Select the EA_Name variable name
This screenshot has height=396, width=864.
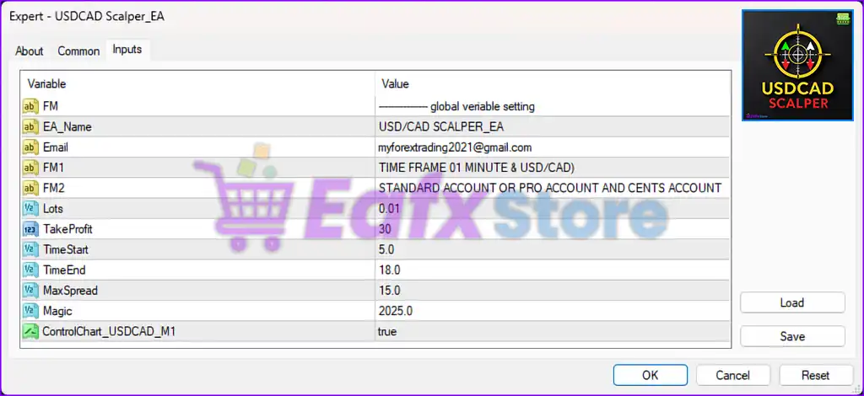67,127
